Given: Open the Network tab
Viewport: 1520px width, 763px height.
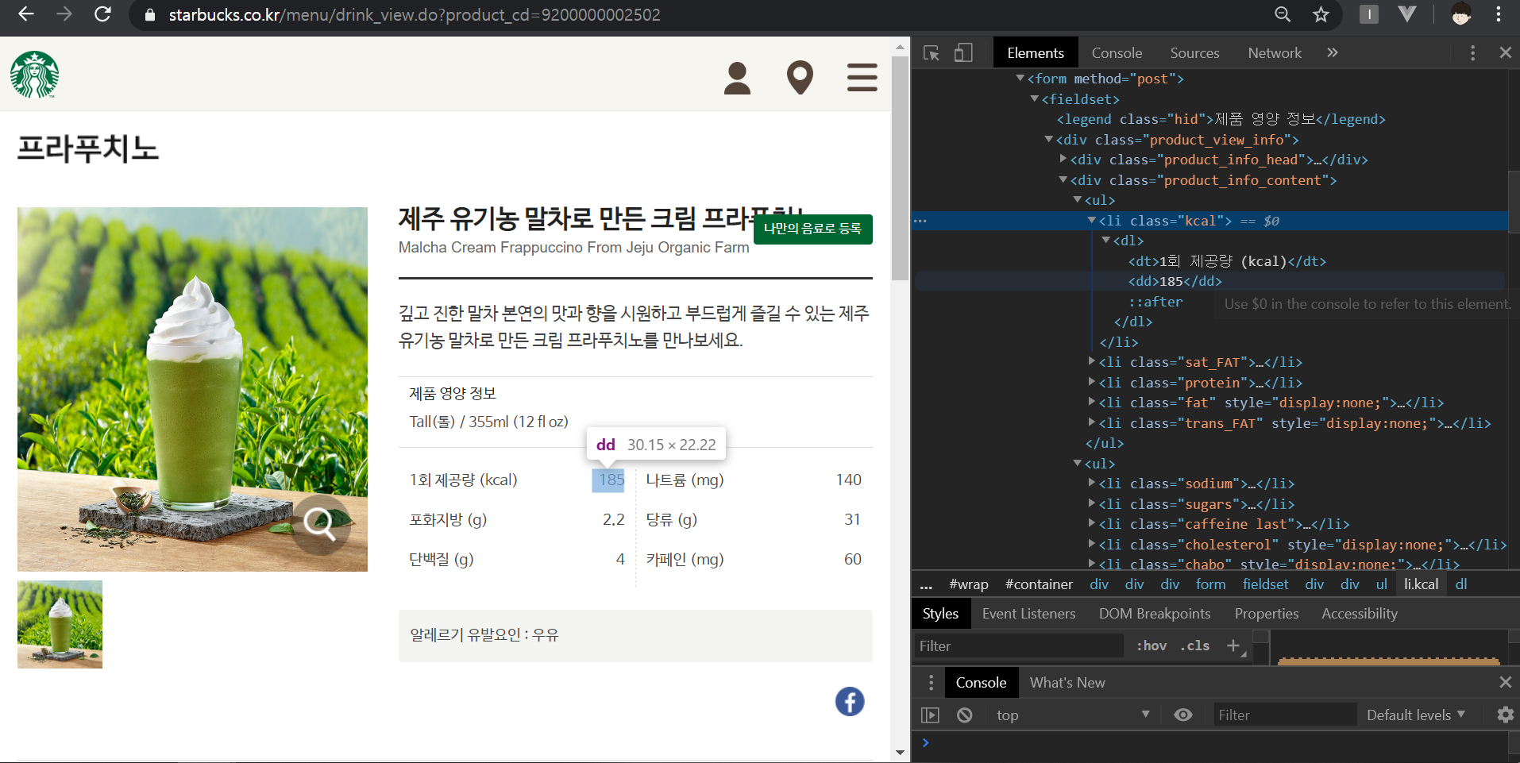Looking at the screenshot, I should (x=1275, y=53).
